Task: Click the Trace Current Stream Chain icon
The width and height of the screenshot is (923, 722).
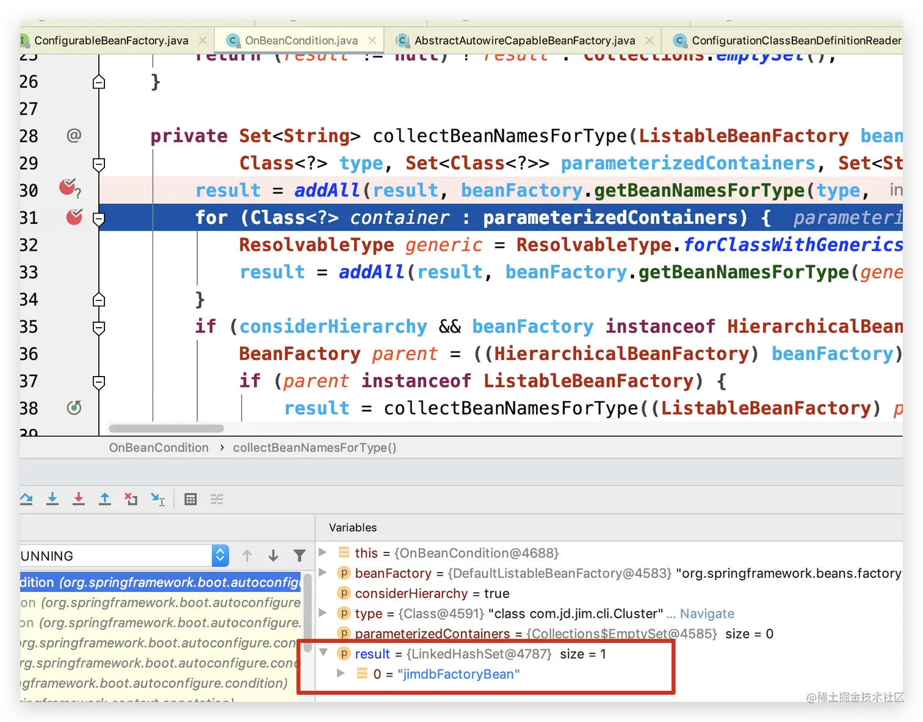Action: tap(217, 499)
